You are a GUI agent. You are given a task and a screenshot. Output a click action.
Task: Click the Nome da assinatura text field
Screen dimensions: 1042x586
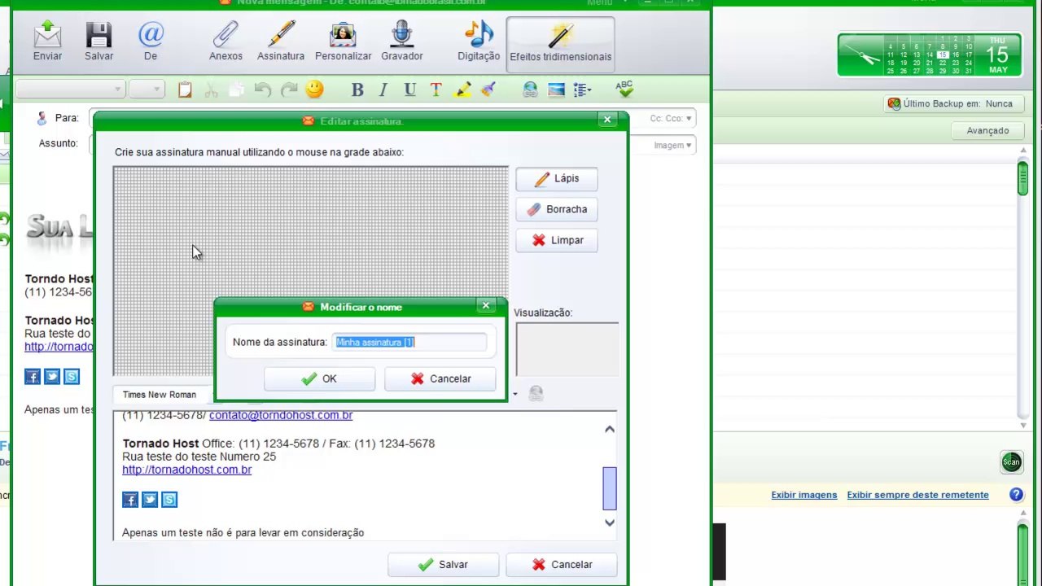[410, 342]
